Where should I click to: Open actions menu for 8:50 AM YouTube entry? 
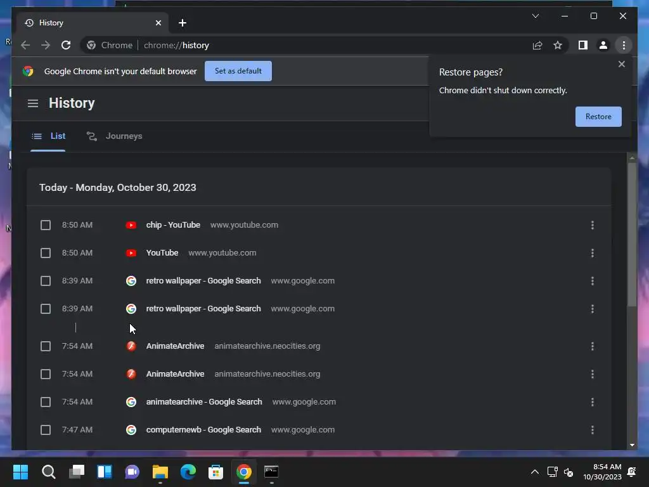pyautogui.click(x=593, y=252)
